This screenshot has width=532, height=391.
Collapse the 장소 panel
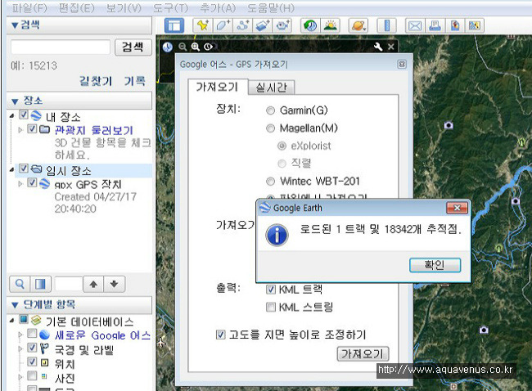pos(15,101)
